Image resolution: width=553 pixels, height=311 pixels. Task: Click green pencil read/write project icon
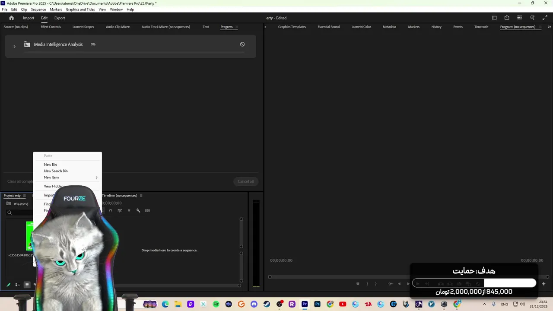(8, 285)
